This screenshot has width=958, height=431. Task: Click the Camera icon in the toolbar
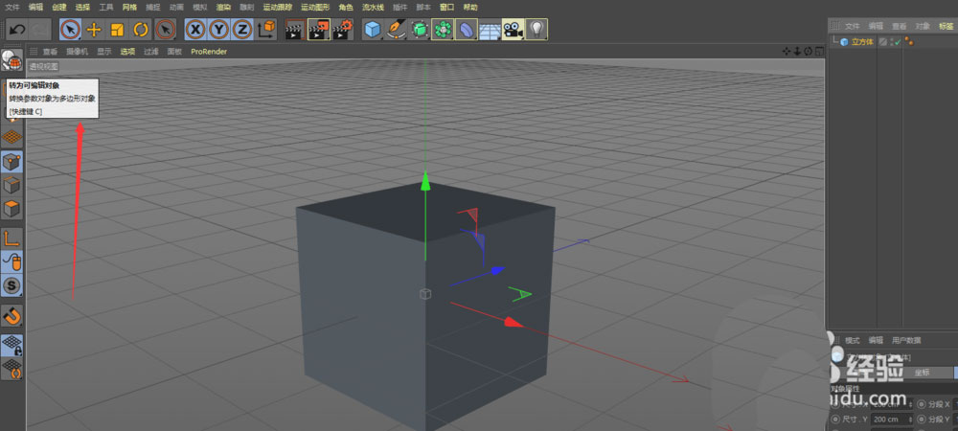[x=513, y=30]
